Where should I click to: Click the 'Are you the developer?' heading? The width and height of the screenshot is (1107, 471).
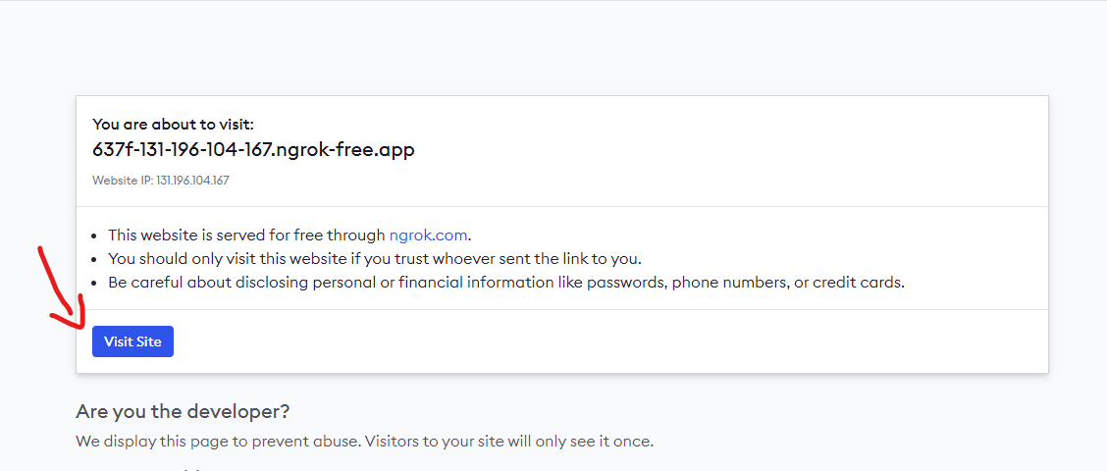click(183, 411)
